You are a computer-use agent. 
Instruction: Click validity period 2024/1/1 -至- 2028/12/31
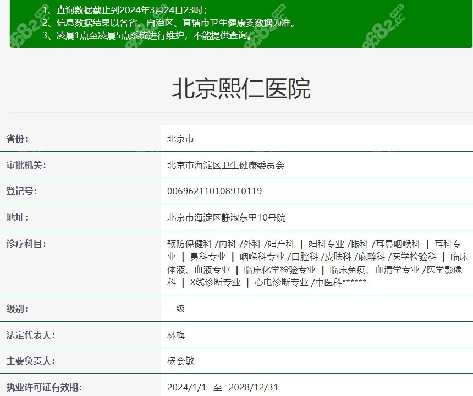(222, 387)
